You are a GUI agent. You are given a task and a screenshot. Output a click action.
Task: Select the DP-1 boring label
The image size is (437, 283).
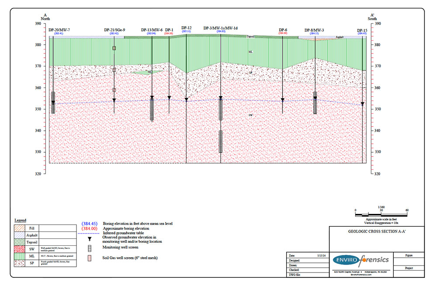pos(169,30)
